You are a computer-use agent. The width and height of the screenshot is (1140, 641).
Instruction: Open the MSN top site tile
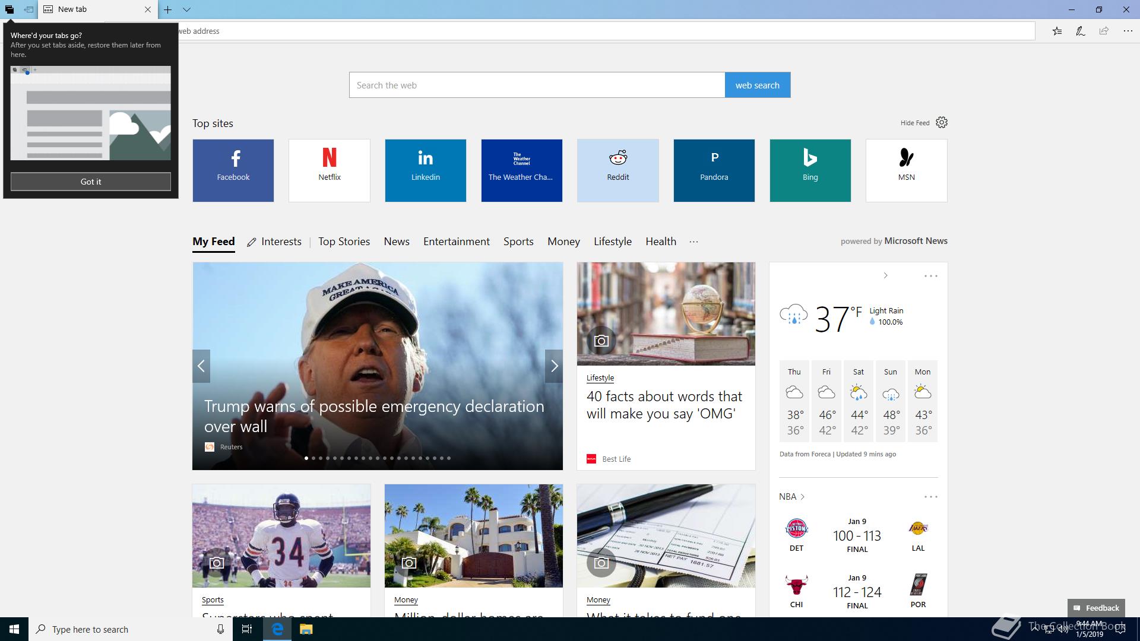coord(907,170)
